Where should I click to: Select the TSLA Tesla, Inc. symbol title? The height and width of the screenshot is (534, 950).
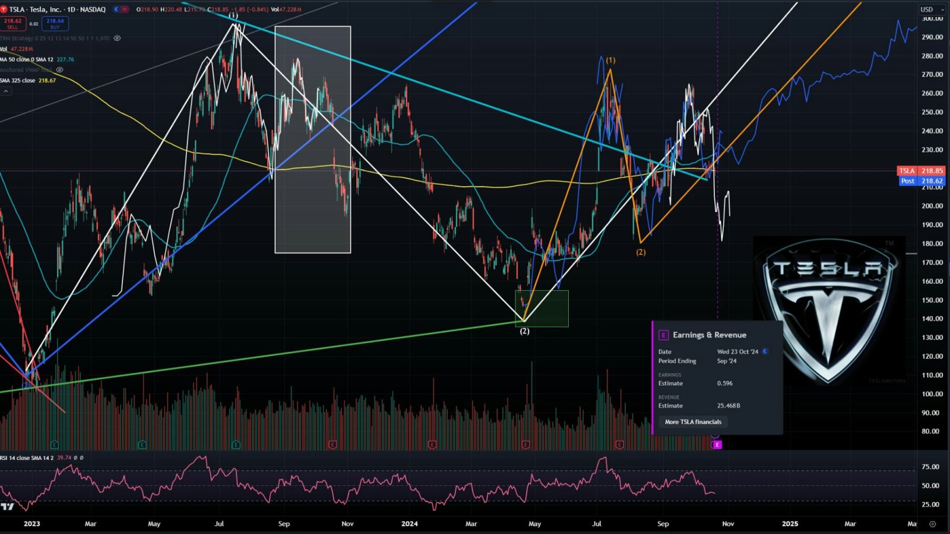coord(57,9)
